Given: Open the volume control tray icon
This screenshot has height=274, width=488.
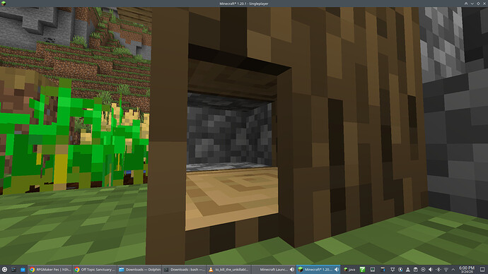Looking at the screenshot, I should pos(431,269).
